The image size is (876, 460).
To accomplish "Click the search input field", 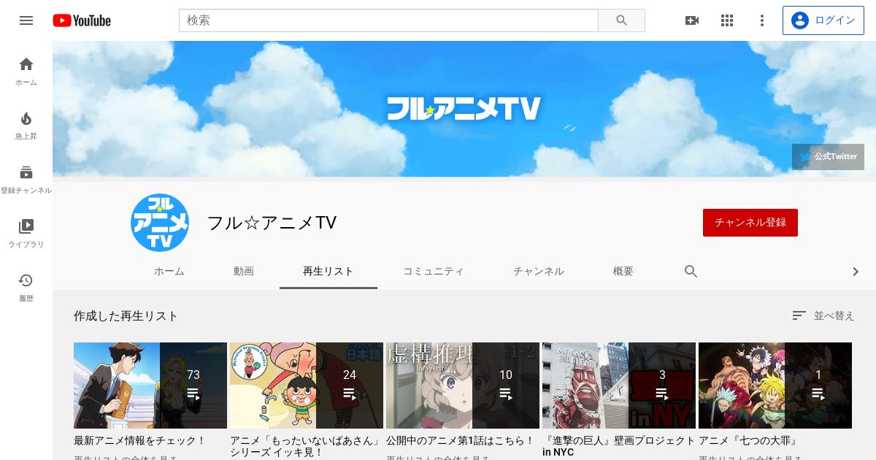I will pos(388,20).
